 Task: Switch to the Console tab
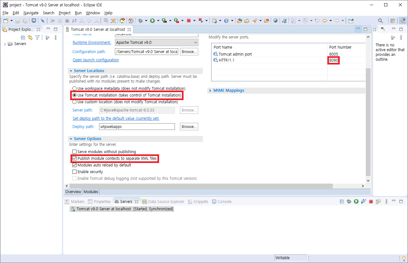point(222,201)
